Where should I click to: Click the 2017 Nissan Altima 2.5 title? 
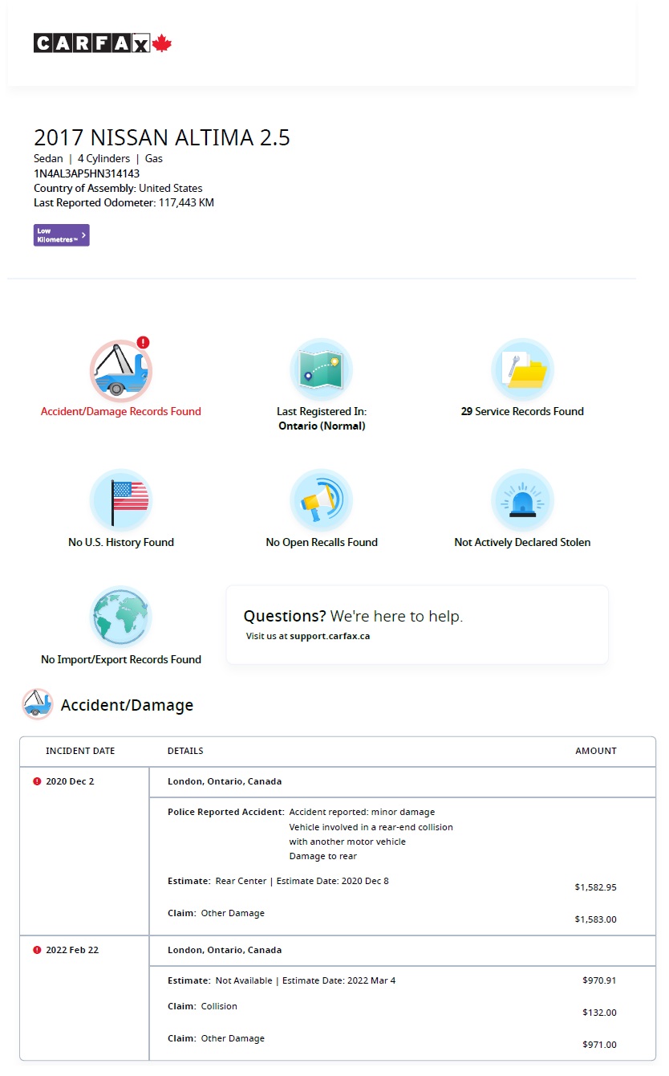click(x=162, y=137)
